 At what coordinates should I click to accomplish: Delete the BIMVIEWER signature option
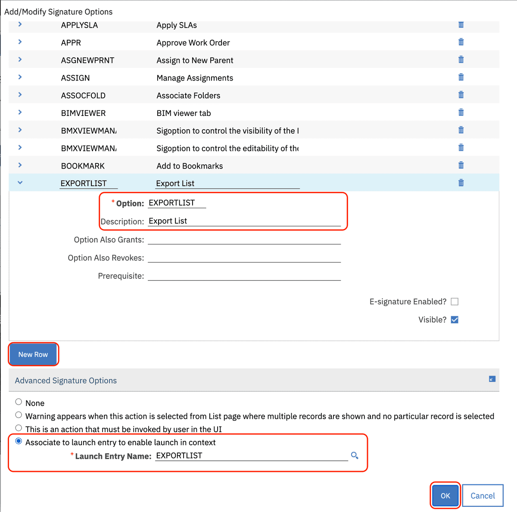pos(461,112)
